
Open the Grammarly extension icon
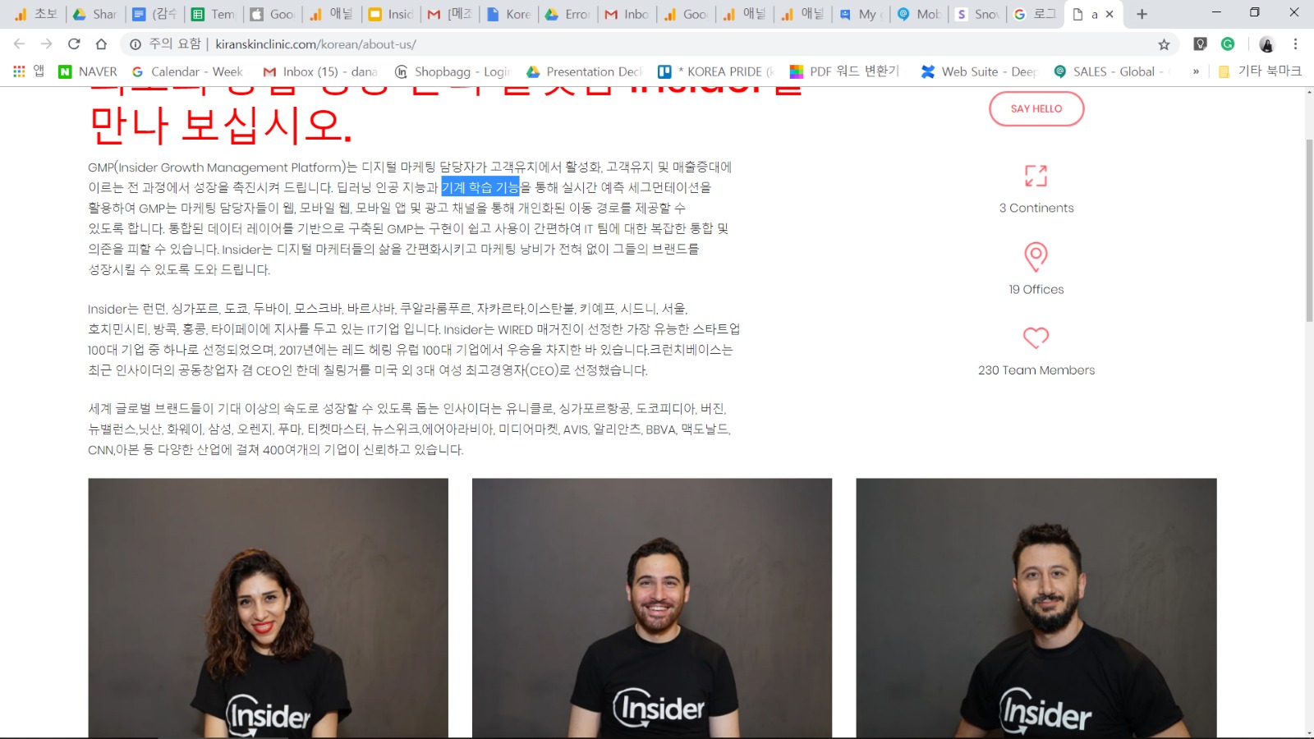click(1228, 44)
